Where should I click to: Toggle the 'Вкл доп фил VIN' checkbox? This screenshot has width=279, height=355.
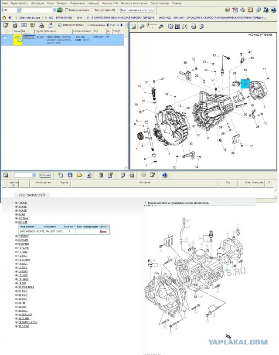92,10
